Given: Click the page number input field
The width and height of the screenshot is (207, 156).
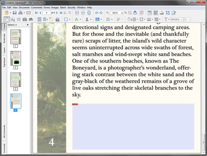Looking at the screenshot, I should click(47, 13).
